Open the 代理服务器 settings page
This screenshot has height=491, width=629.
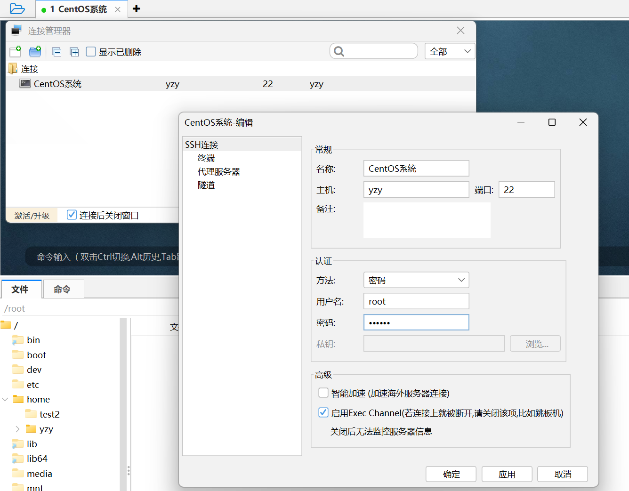[x=219, y=171]
